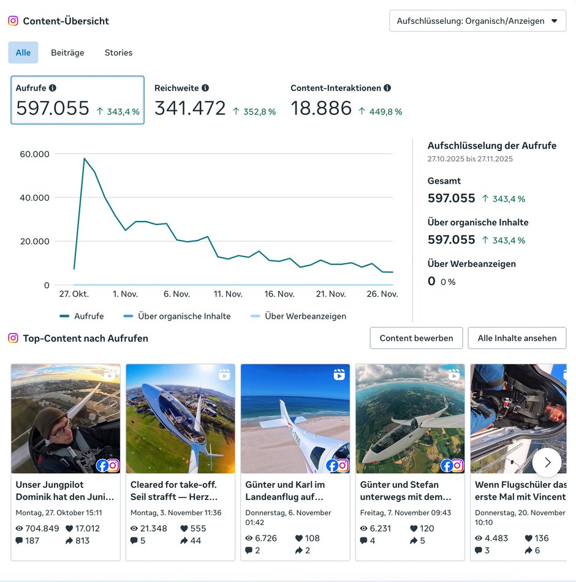This screenshot has width=576, height=582.
Task: Click the Content-Interaktionen info icon
Action: click(387, 88)
